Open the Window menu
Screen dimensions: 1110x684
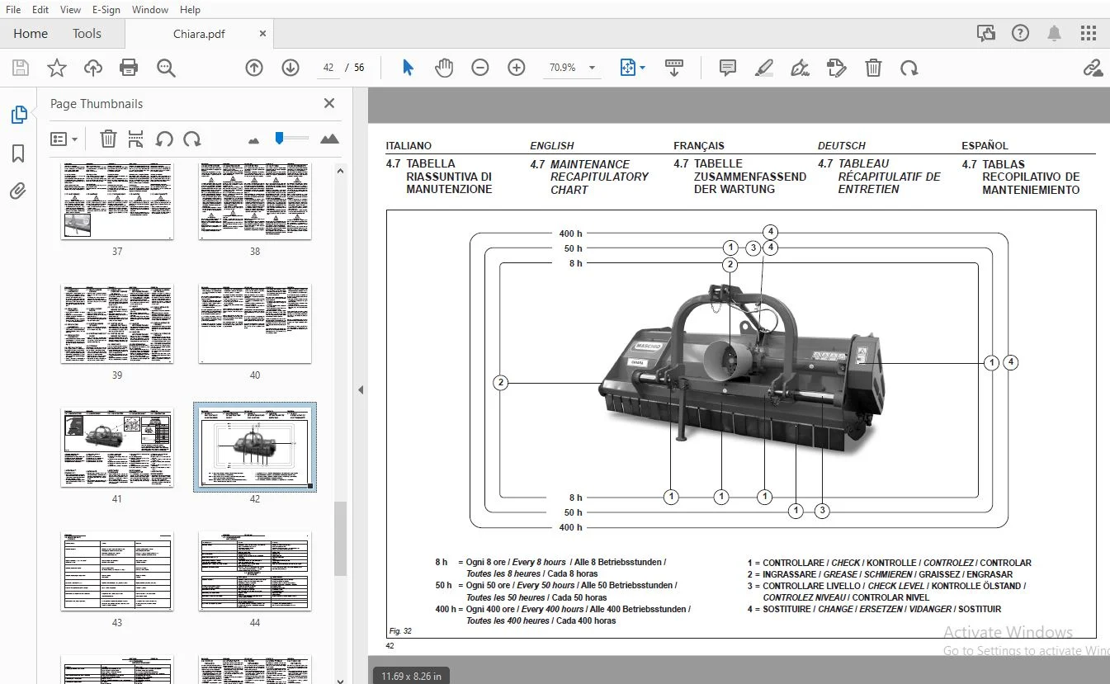click(150, 10)
